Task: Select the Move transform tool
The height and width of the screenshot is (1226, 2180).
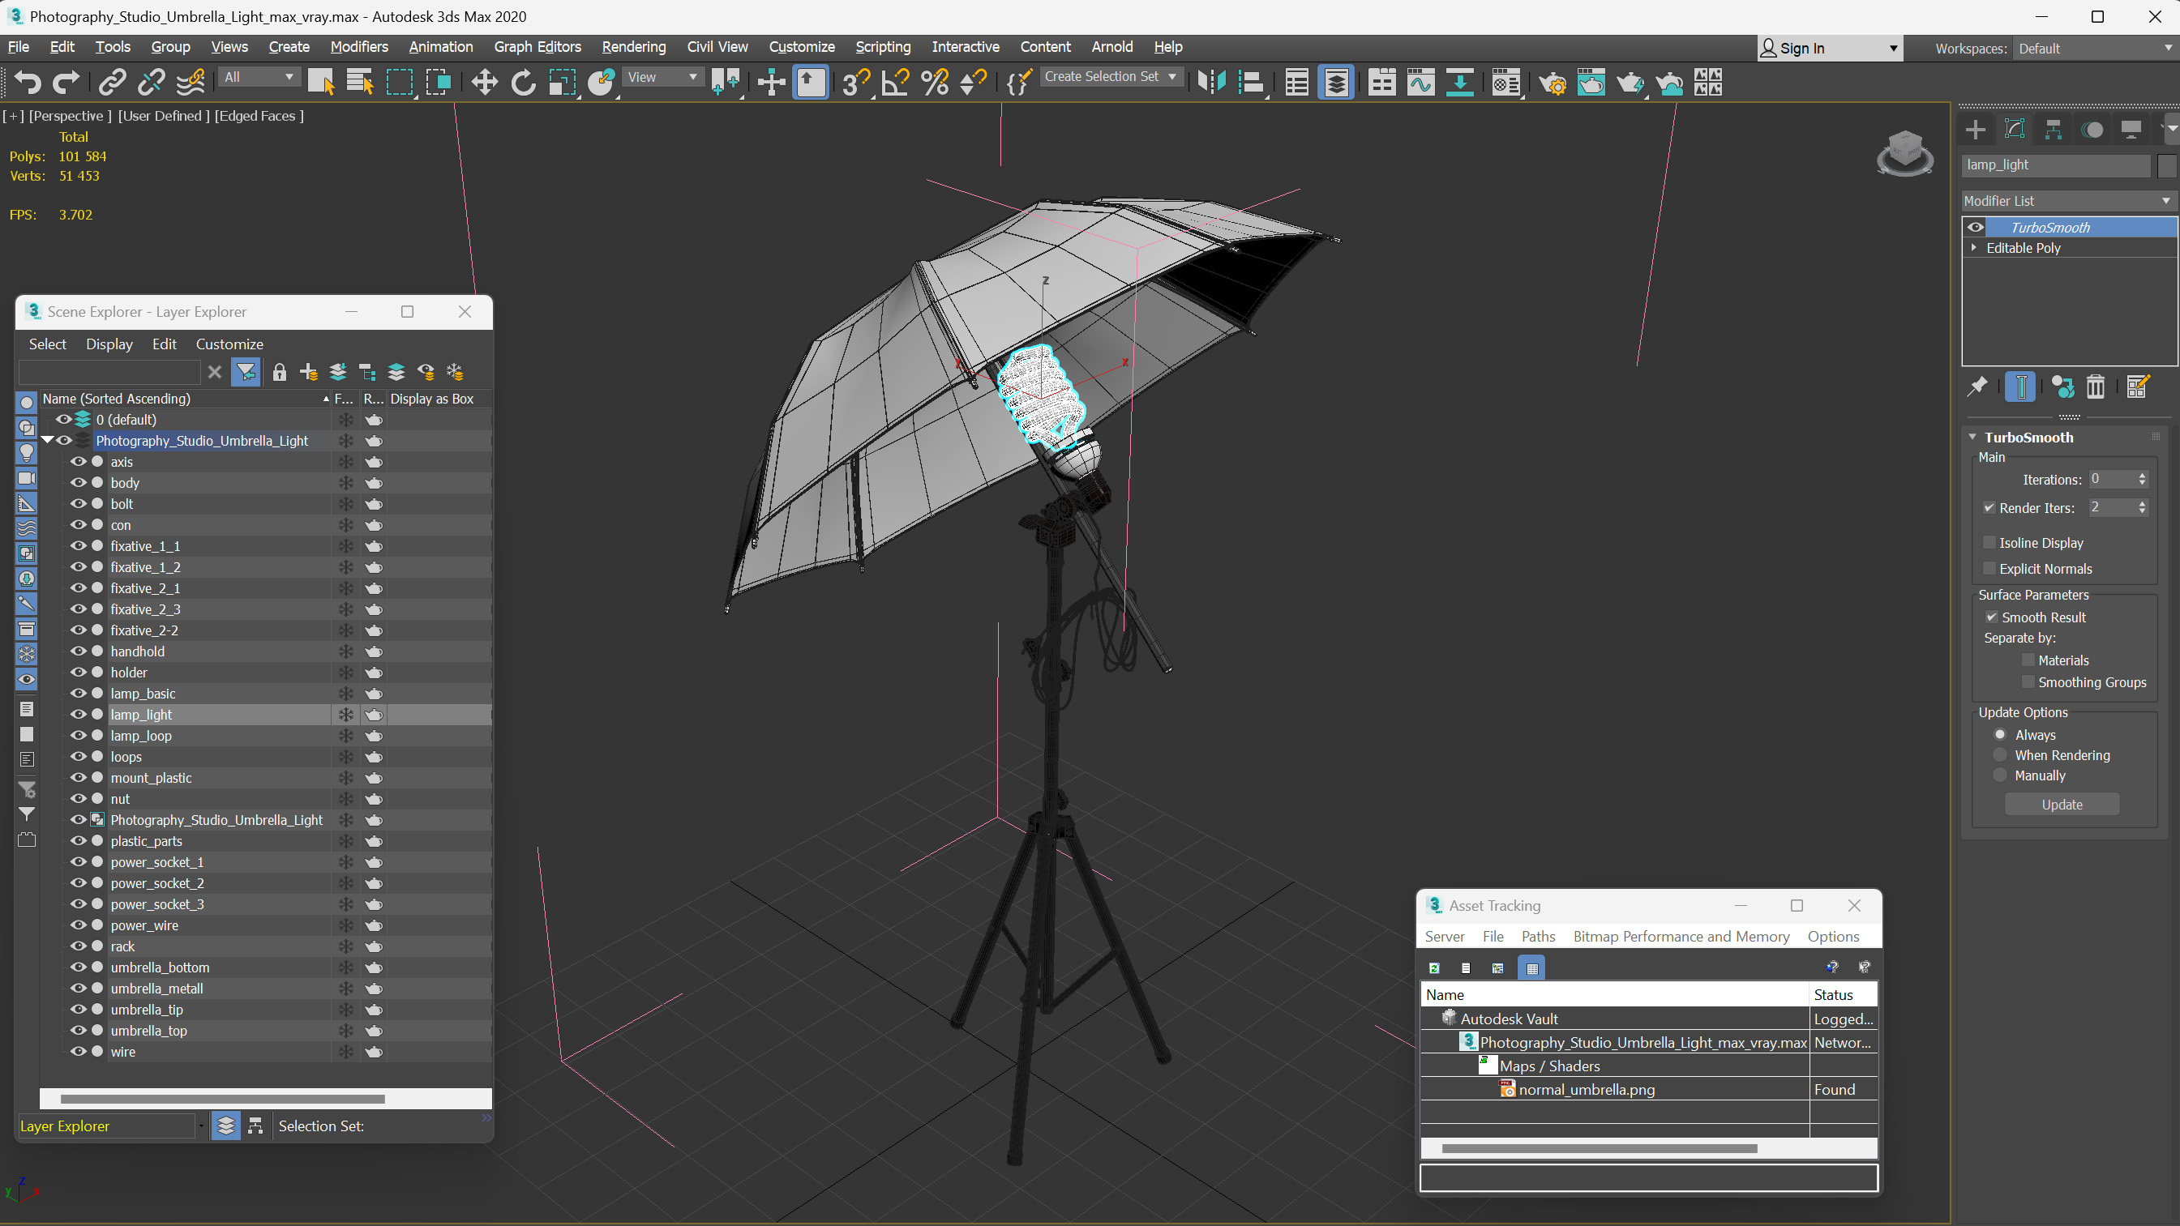Action: (484, 82)
